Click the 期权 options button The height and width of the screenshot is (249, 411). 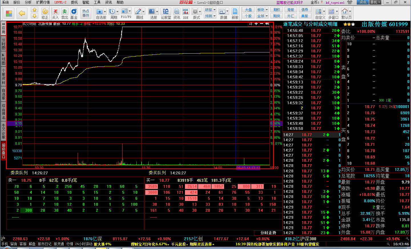coord(276,10)
